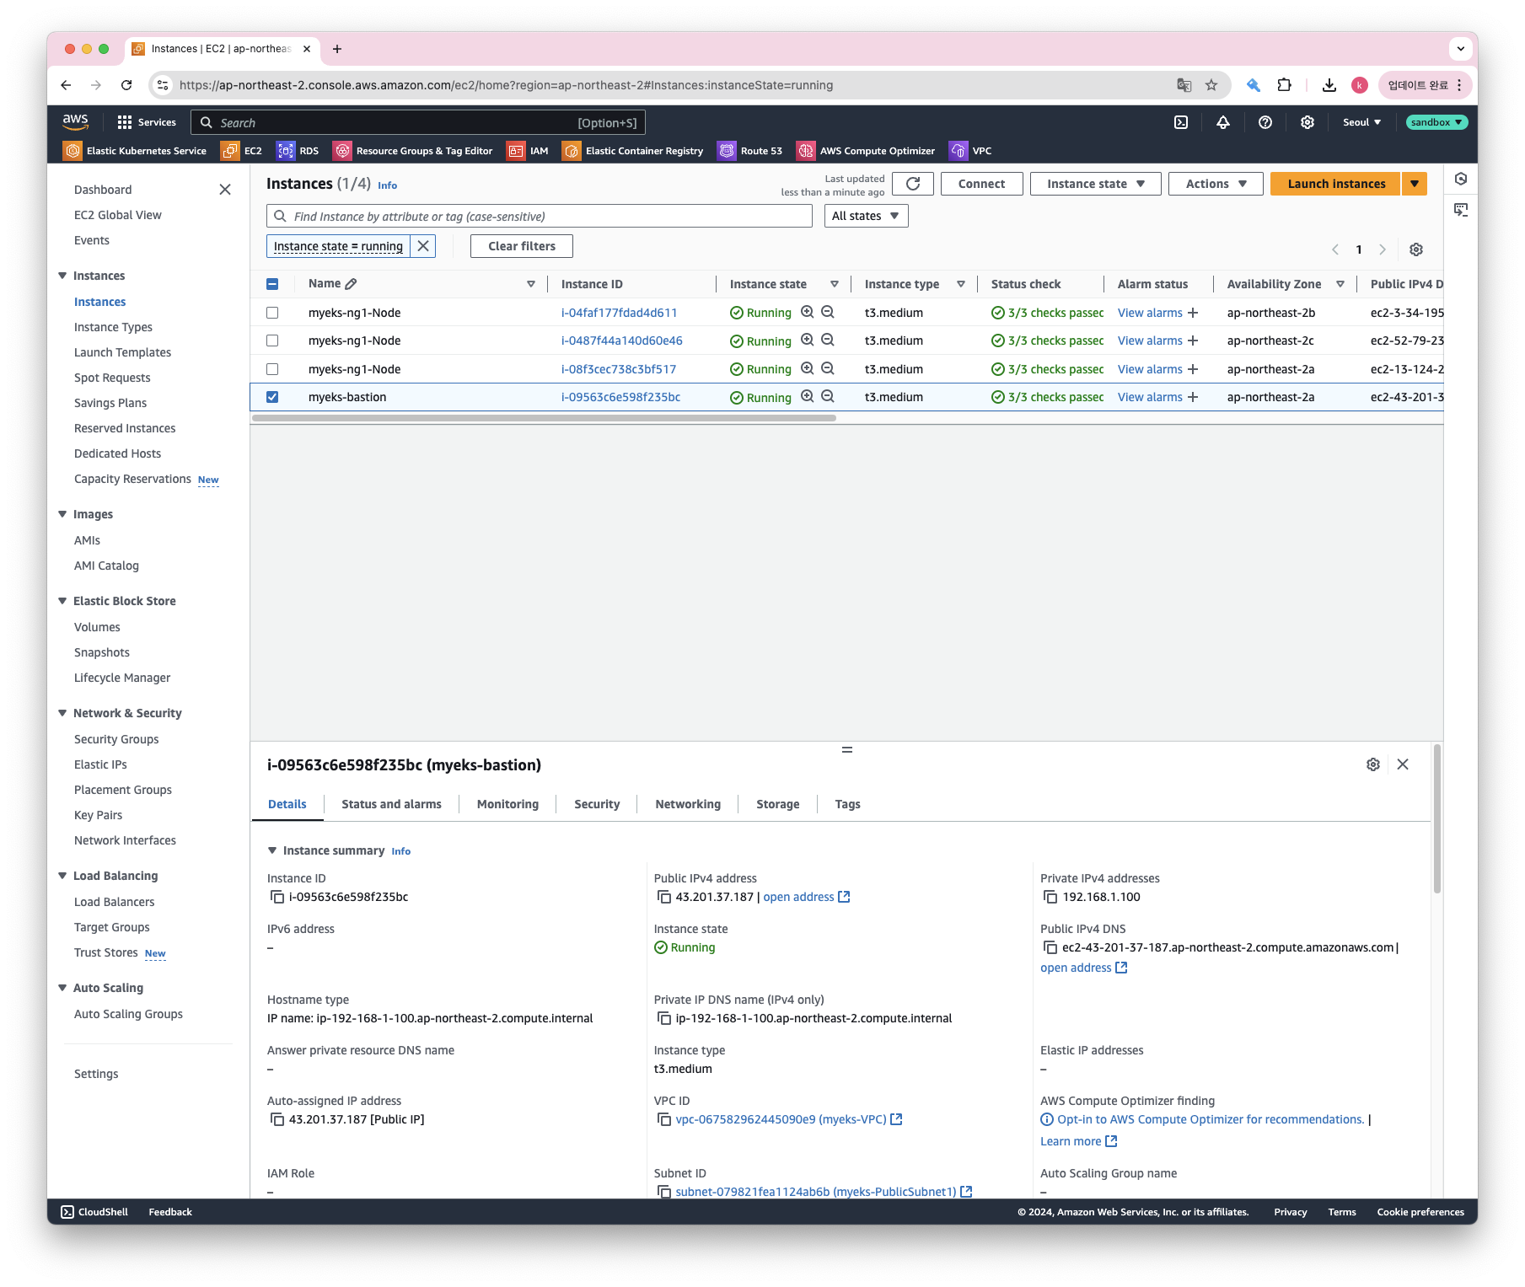Screen dimensions: 1525x1287
Task: Open View alarms for ap-northeast-2b instance
Action: click(1150, 313)
